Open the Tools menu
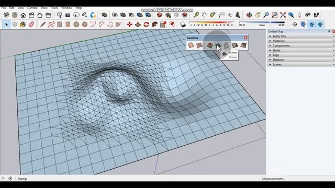Image resolution: width=335 pixels, height=188 pixels. point(54,8)
